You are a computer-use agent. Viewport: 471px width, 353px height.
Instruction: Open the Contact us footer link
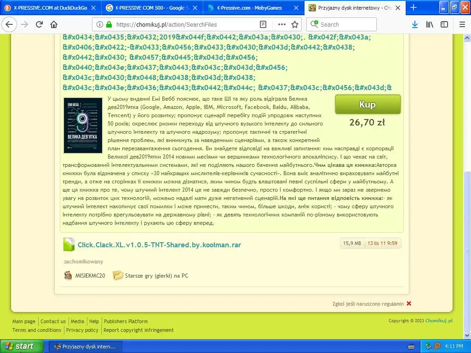[53, 321]
